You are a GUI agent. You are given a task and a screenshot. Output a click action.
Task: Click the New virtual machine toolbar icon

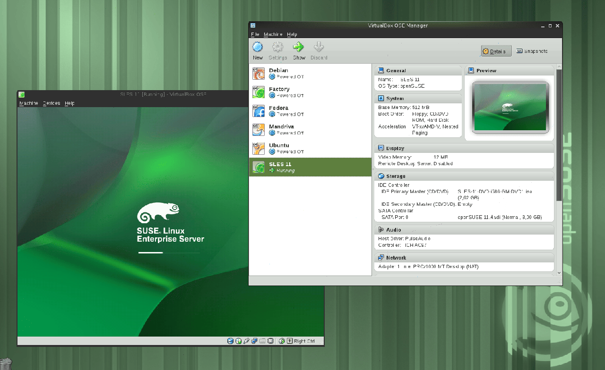pyautogui.click(x=258, y=47)
